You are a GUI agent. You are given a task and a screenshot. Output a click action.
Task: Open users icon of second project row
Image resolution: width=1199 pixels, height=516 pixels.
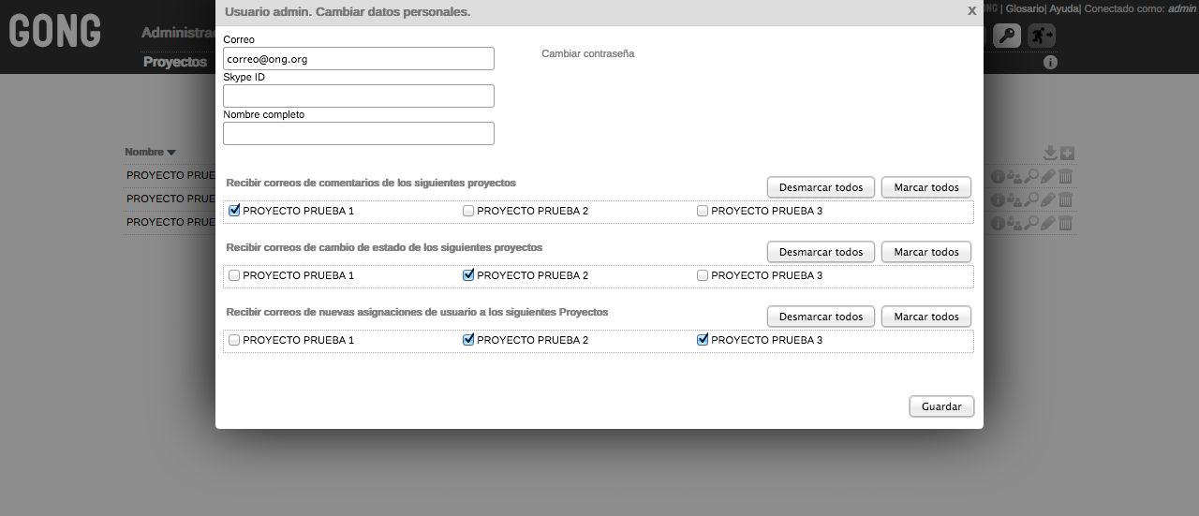click(x=1014, y=199)
